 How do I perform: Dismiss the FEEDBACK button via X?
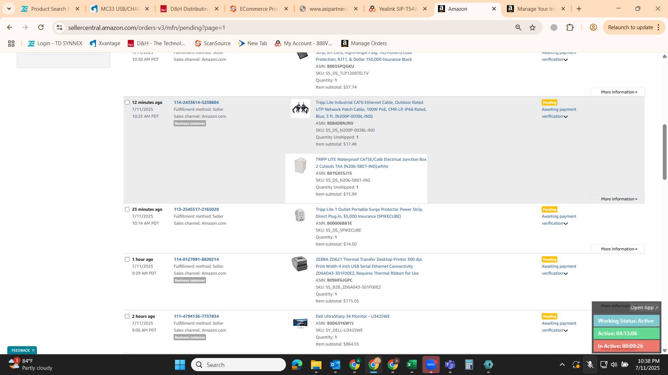33,350
